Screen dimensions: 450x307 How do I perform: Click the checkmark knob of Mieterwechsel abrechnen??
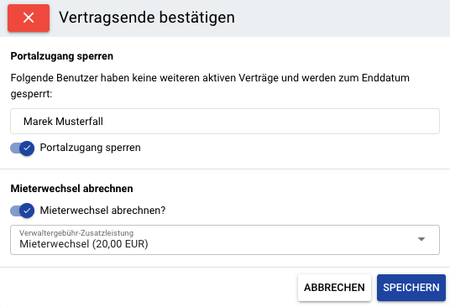coord(27,211)
